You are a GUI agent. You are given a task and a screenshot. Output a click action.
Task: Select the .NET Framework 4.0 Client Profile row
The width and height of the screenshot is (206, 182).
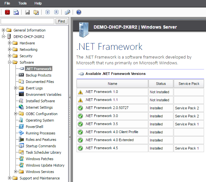[x=140, y=132]
